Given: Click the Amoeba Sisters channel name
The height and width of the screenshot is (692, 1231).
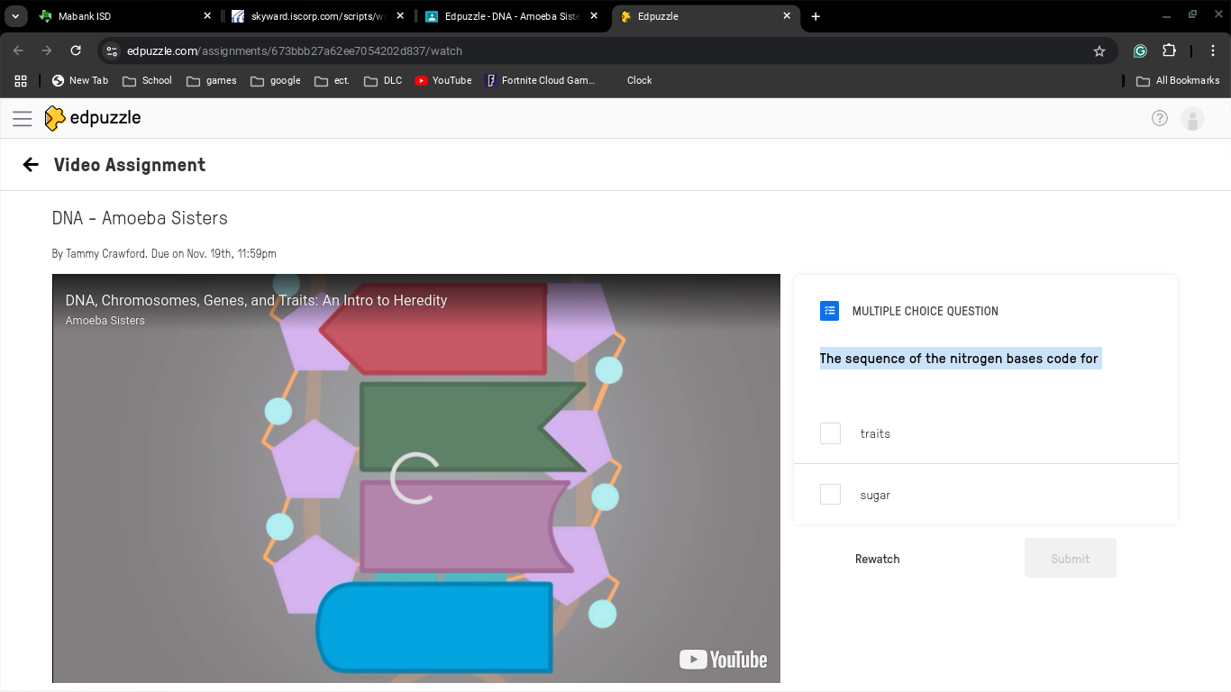Looking at the screenshot, I should 105,320.
